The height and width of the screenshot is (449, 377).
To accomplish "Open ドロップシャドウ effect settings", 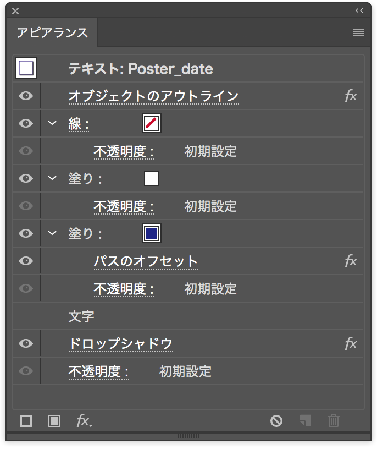I will (120, 343).
